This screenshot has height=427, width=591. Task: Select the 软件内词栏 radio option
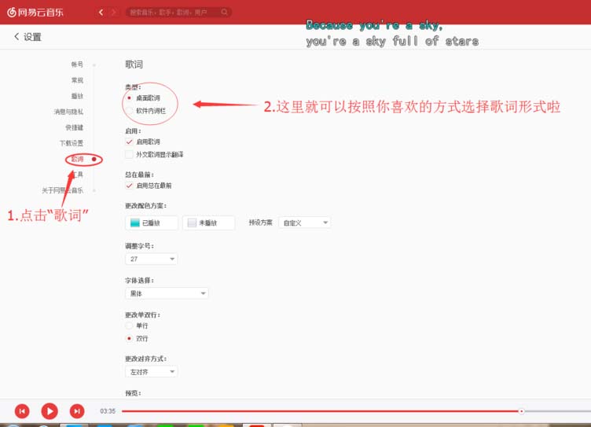(x=129, y=111)
